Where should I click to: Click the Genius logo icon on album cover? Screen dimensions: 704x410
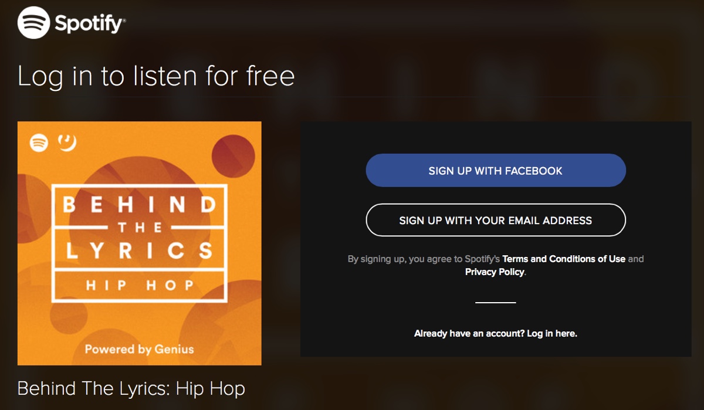[67, 143]
